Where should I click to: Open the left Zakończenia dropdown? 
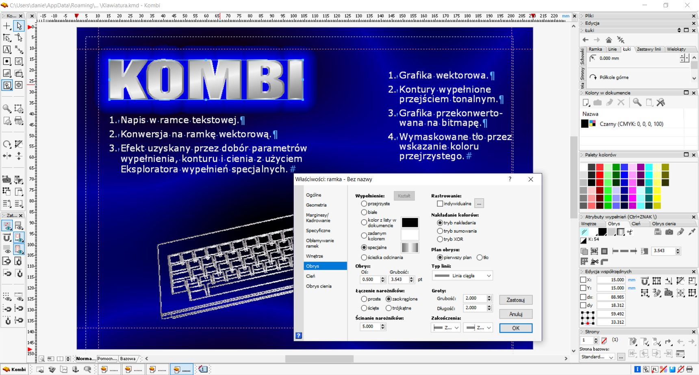446,327
